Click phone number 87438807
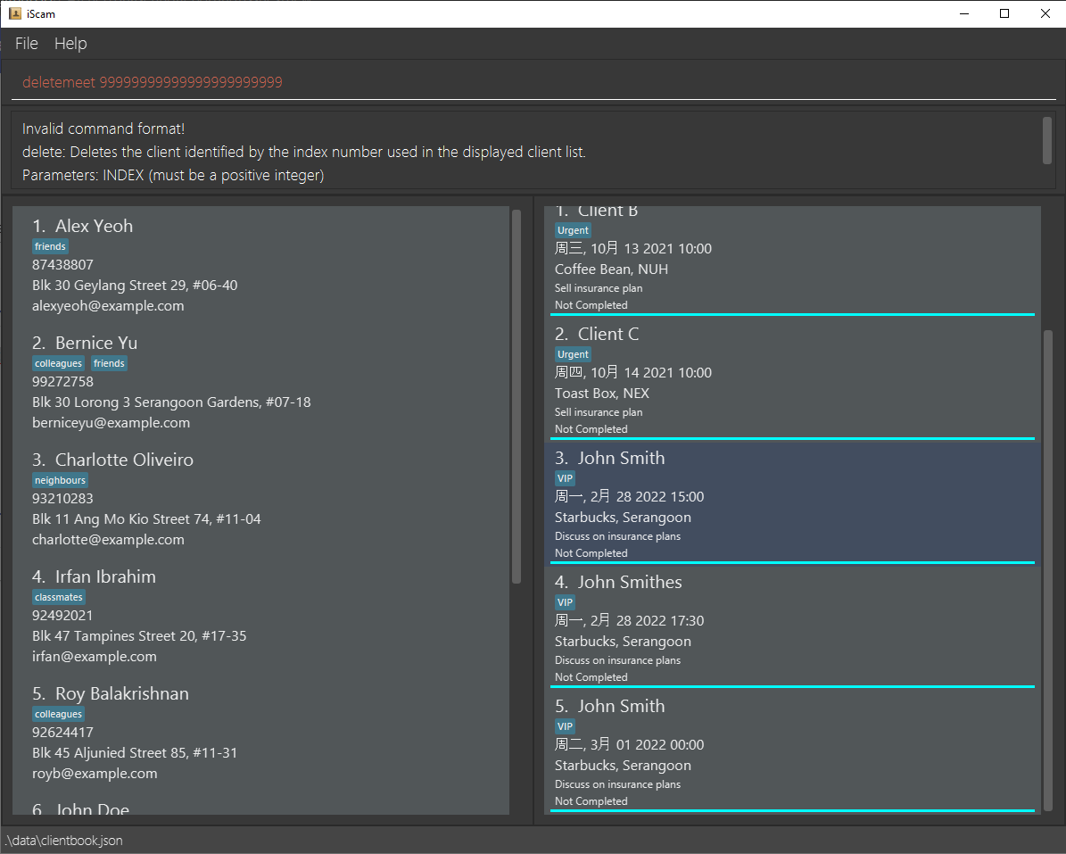 pos(62,264)
